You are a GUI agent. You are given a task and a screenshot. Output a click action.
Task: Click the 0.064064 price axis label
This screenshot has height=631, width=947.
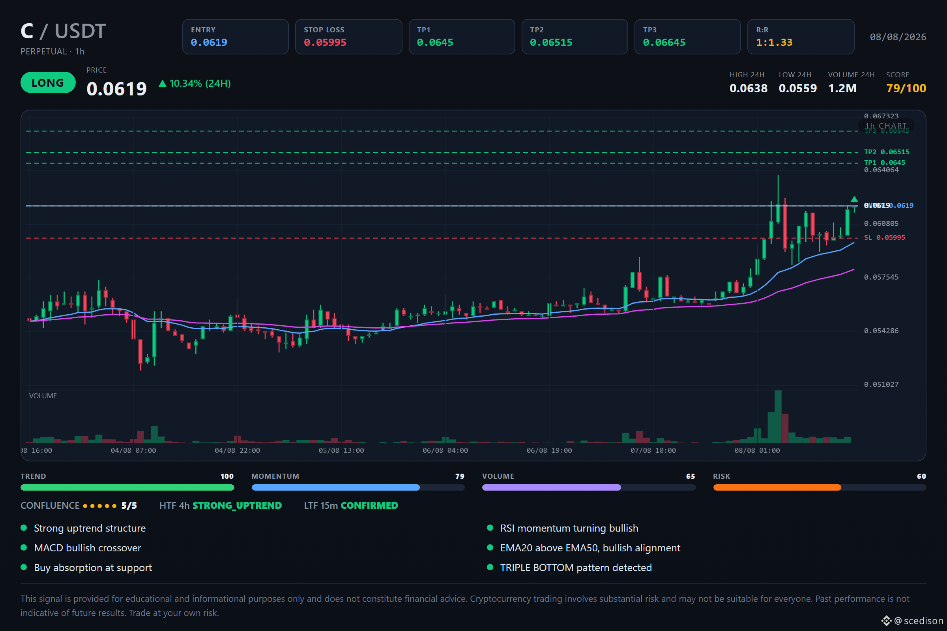(x=881, y=170)
